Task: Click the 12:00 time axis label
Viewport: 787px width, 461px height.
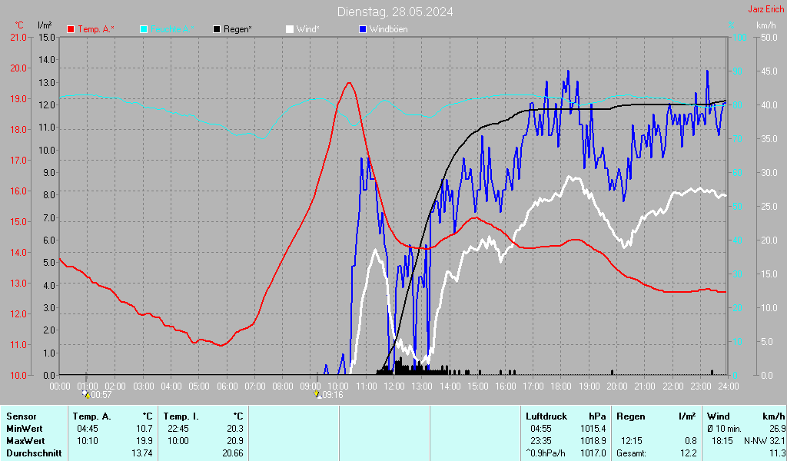Action: click(394, 386)
